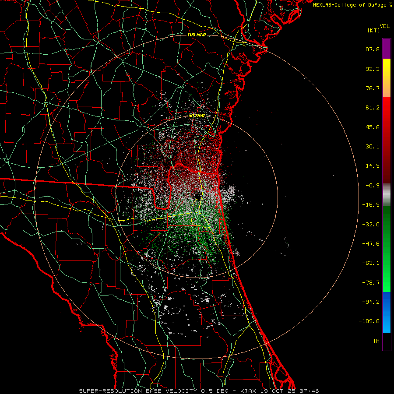This screenshot has height=394, width=394.
Task: Click the [KT] units label
Action: click(x=373, y=30)
